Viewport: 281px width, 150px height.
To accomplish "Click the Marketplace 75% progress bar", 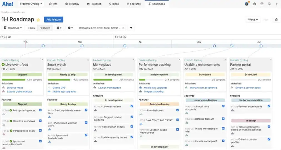I will pos(105,80).
